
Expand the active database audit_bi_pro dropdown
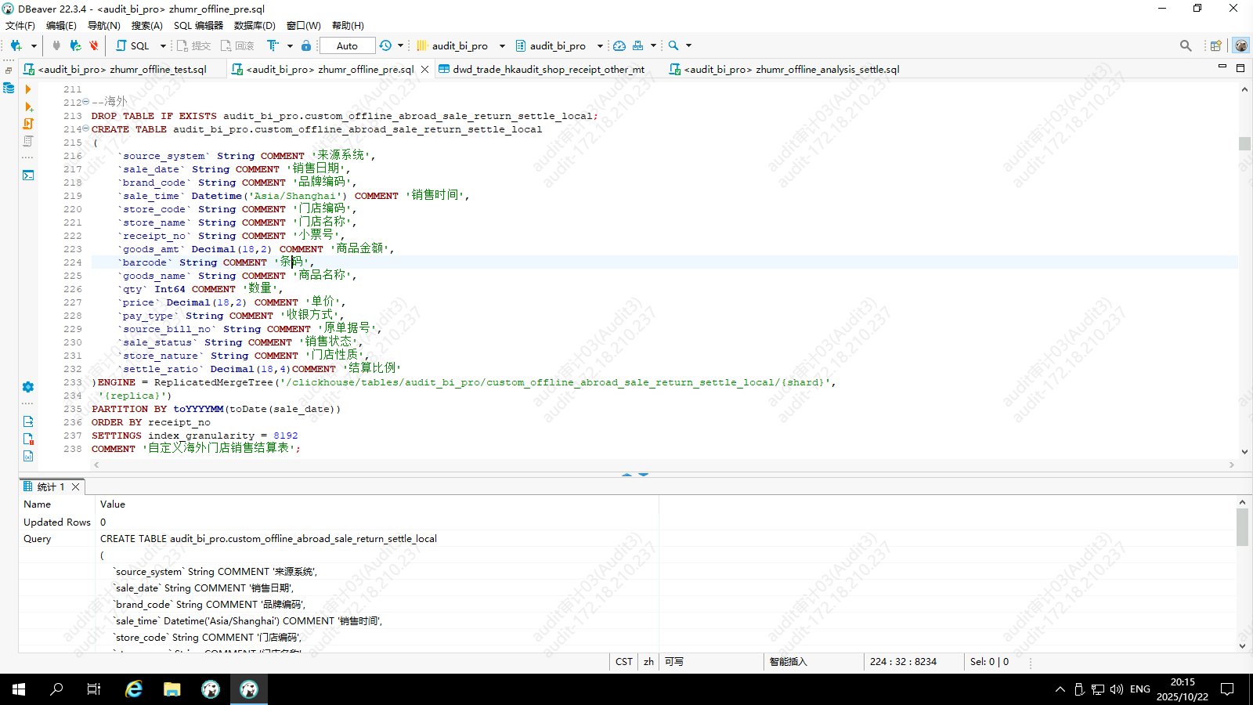[600, 45]
